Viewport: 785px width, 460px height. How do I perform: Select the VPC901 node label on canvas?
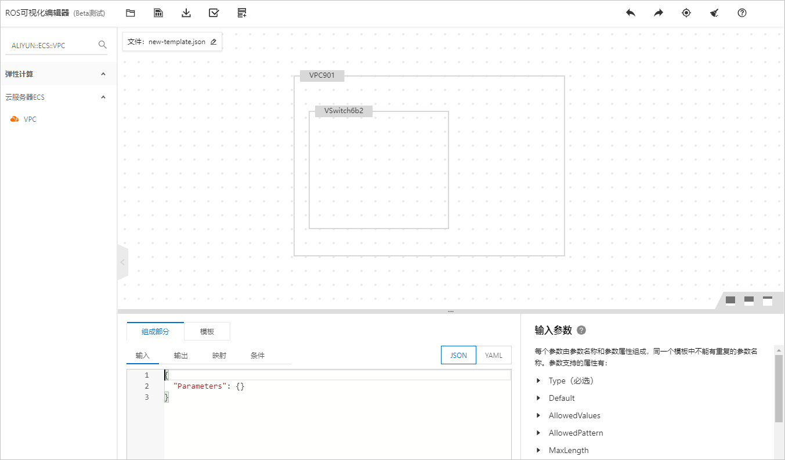click(322, 75)
